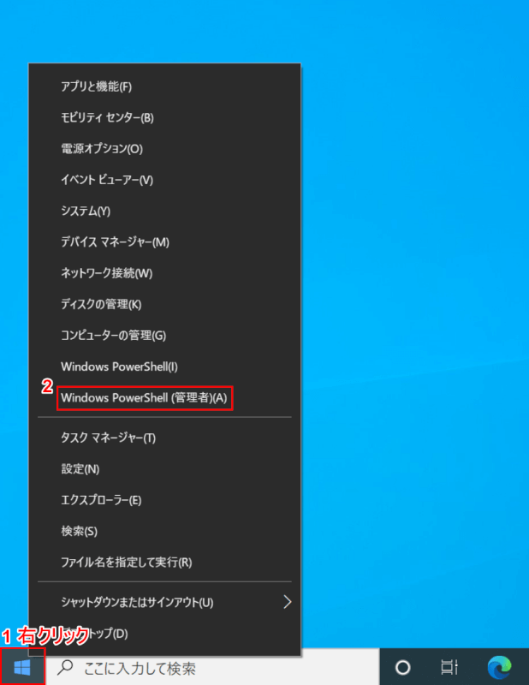The width and height of the screenshot is (529, 685).
Task: Open ファイル名を指定して実行(R)
Action: [164, 563]
